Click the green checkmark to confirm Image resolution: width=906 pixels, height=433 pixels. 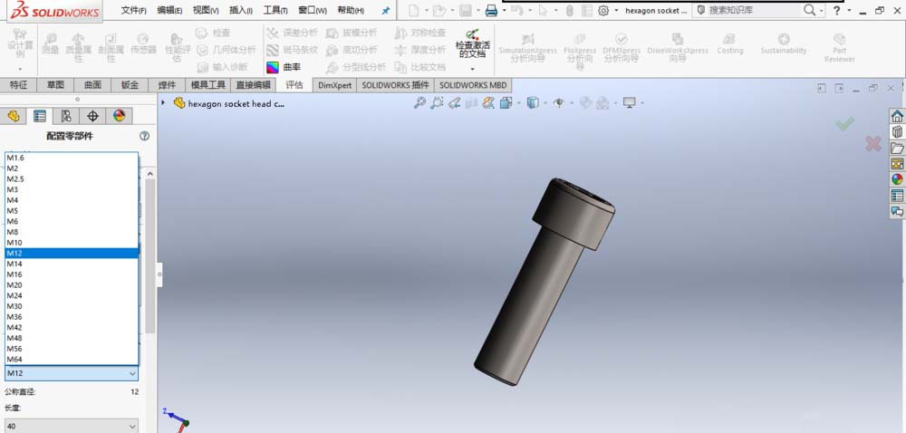tap(844, 124)
